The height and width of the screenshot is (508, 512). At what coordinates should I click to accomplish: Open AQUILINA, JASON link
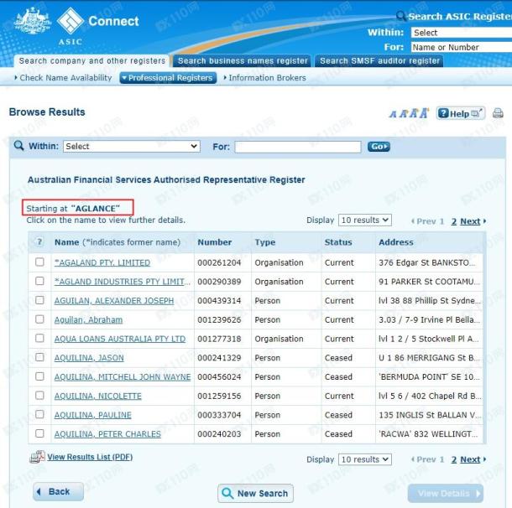[x=89, y=358]
